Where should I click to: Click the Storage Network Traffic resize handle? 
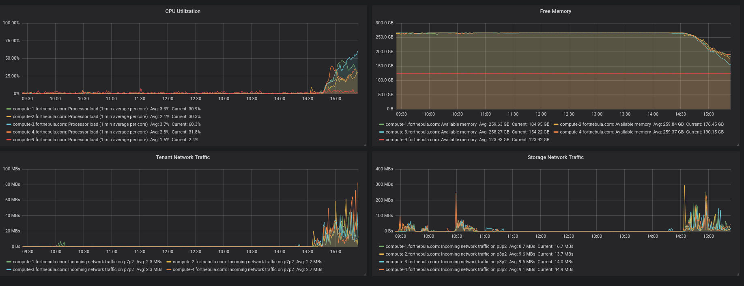coord(738,275)
